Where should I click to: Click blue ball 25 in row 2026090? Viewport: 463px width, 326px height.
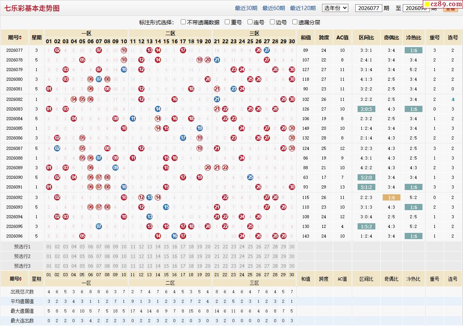(x=250, y=177)
